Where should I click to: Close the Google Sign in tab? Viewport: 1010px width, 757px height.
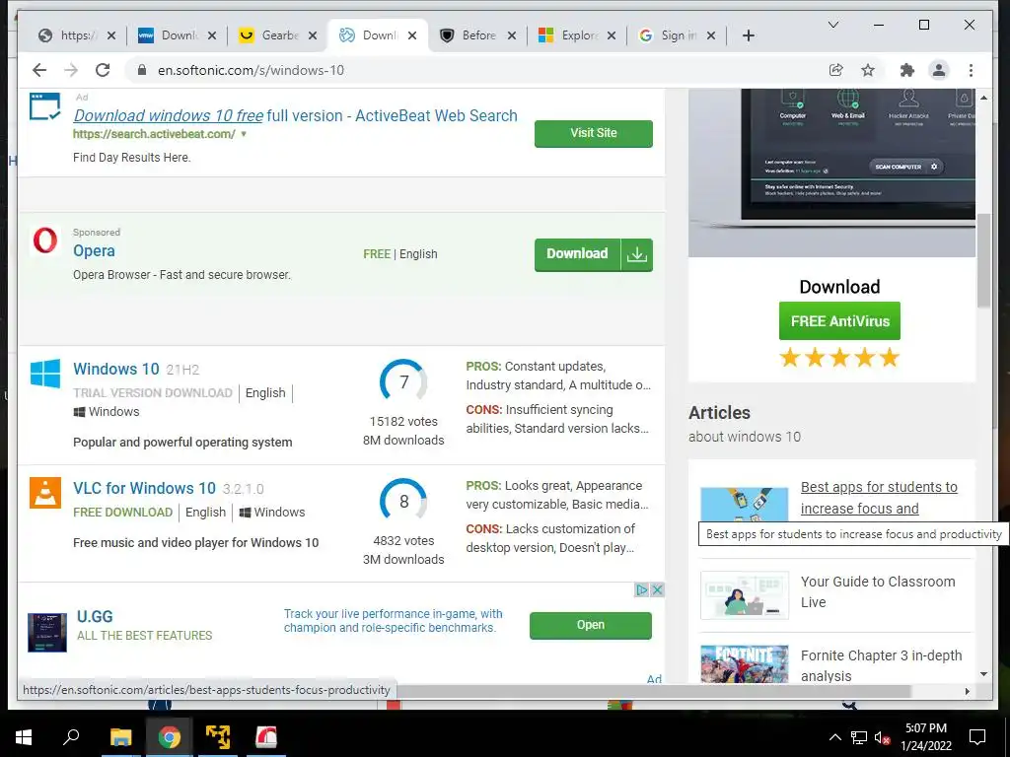coord(711,35)
